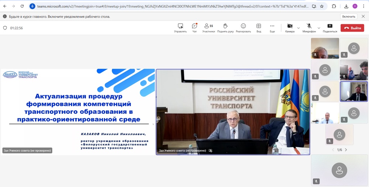Select the Зал Ученого совета camera video
Screen dimensions: 369x187
coord(233,112)
